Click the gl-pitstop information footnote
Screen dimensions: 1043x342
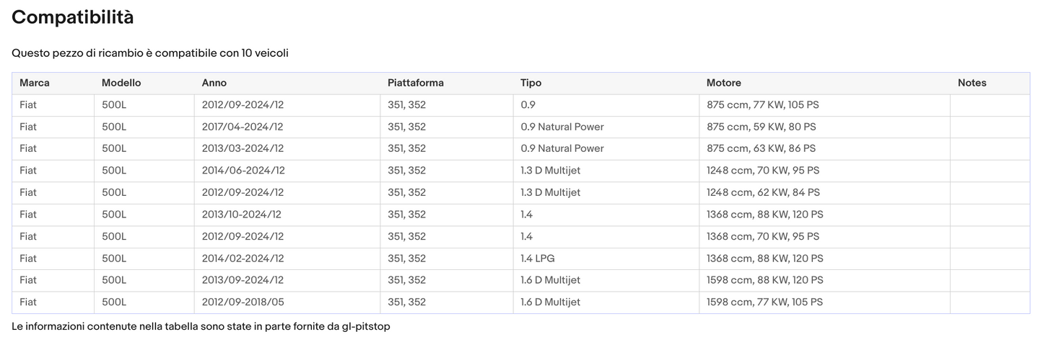[x=201, y=327]
